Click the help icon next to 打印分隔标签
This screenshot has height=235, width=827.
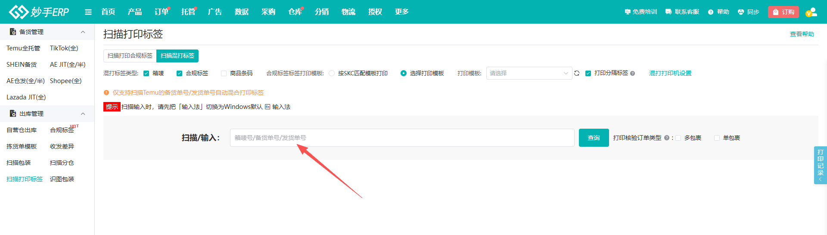click(x=633, y=74)
